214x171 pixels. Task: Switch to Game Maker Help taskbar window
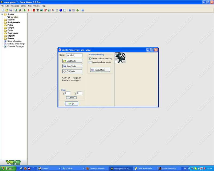tap(145, 169)
